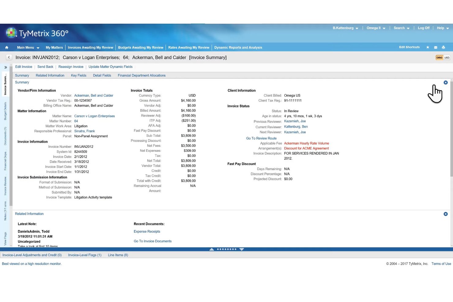
Task: Open the Search dropdown
Action: [x=402, y=28]
